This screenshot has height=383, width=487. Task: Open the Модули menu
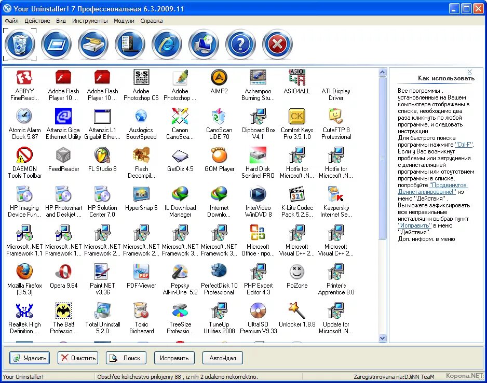tap(124, 21)
